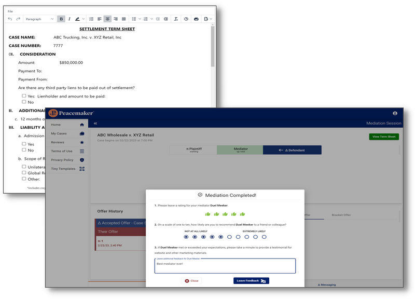Screen dimensions: 415x299
Task: Apply the text highlight color marker
Action: tap(77, 19)
